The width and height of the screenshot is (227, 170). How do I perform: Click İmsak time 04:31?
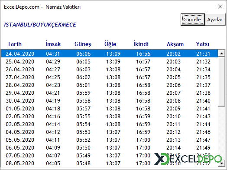pyautogui.click(x=53, y=54)
